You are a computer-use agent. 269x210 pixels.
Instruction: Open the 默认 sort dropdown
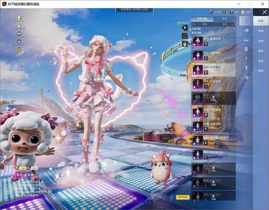click(x=225, y=24)
